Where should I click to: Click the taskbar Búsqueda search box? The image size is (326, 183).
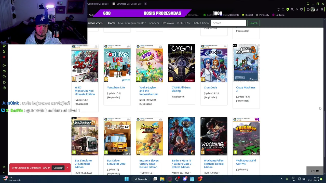(x=141, y=179)
